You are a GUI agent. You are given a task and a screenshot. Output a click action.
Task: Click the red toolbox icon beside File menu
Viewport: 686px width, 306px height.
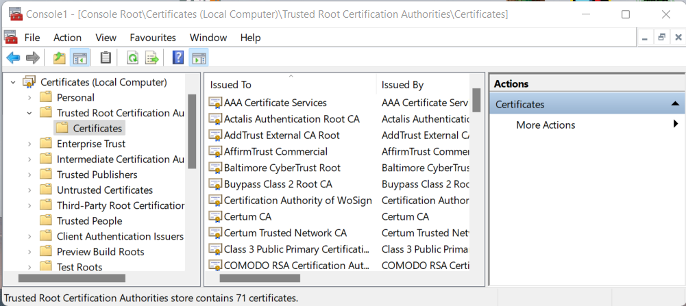(x=10, y=37)
